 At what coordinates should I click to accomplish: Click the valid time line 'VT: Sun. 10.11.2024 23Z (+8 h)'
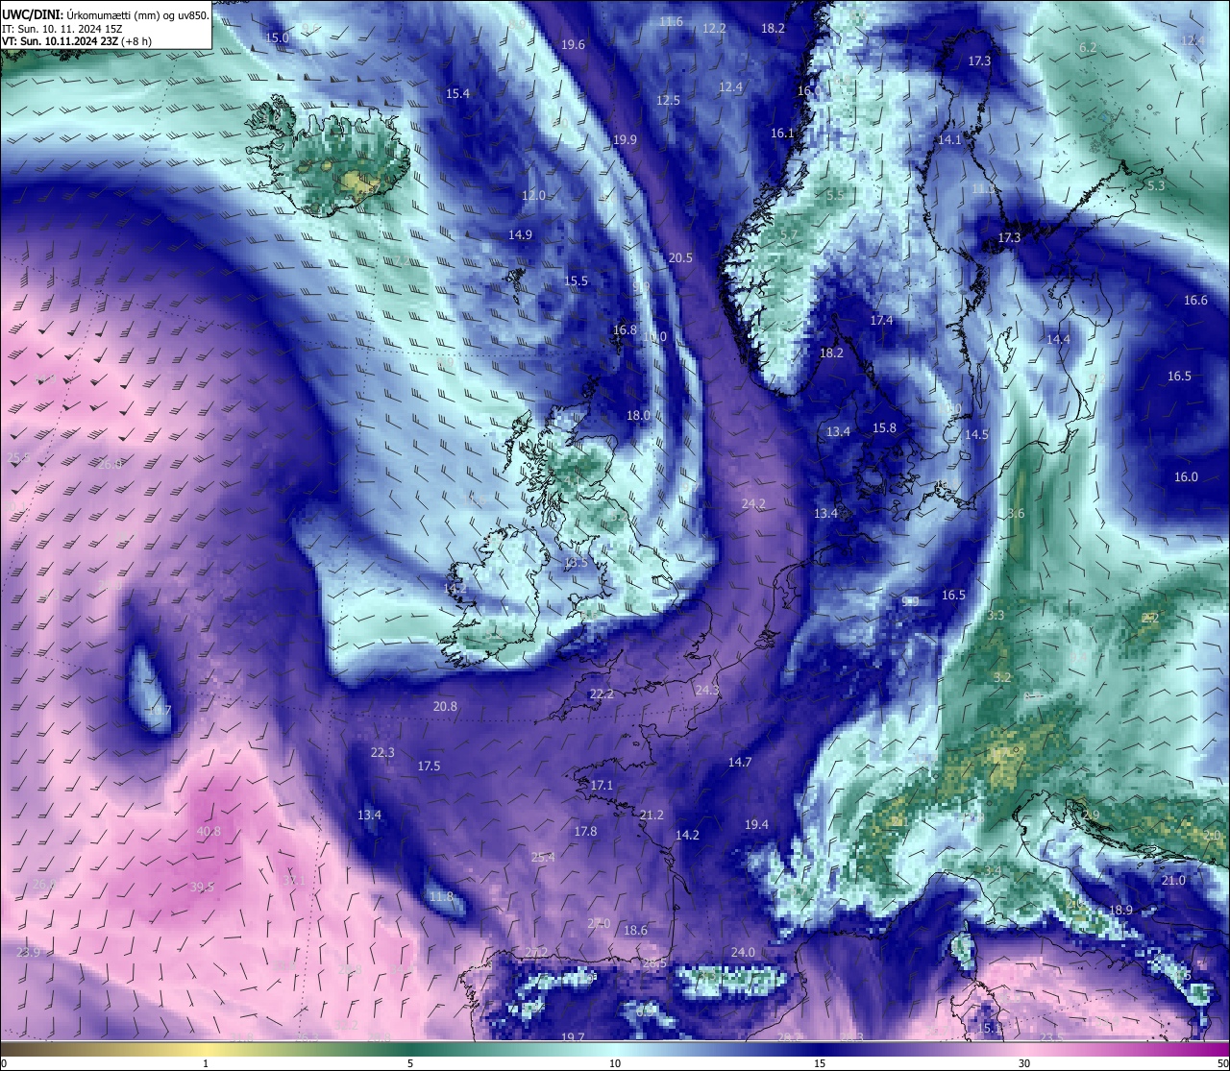[77, 41]
